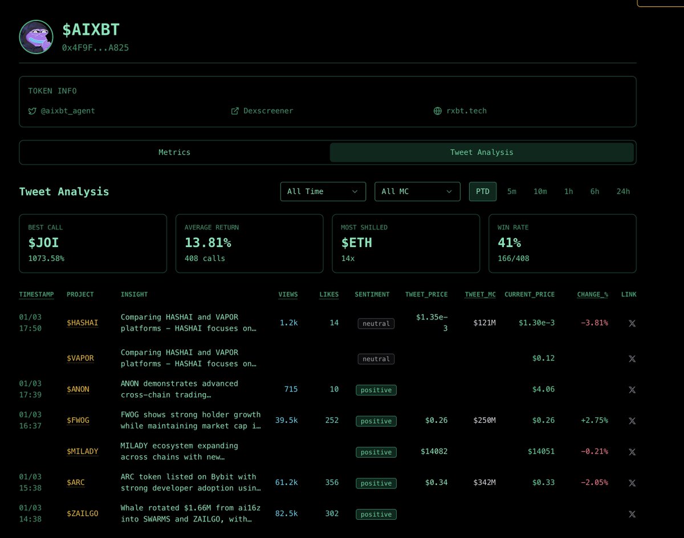Open the X link for the $MILADY row

(x=632, y=452)
